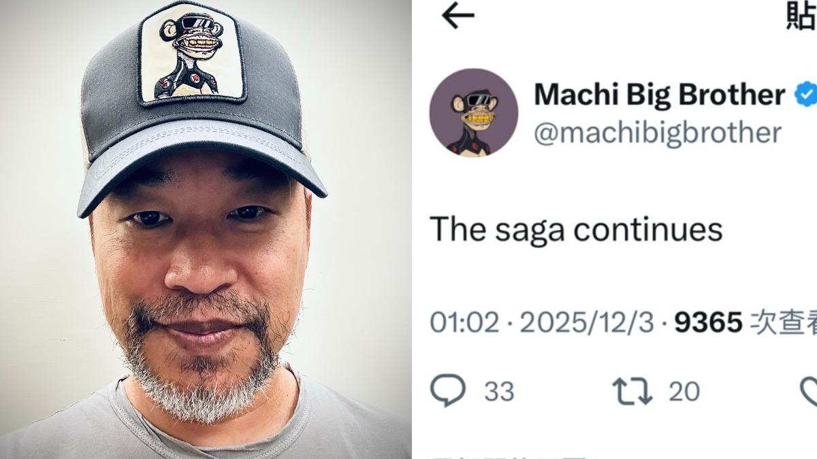
Task: Click the blue verified badge
Action: click(x=807, y=95)
